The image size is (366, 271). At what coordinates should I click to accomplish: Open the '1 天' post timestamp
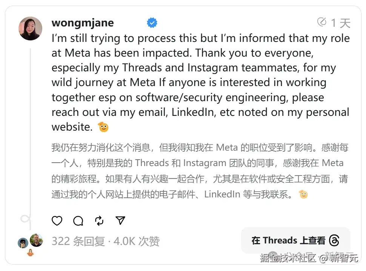pyautogui.click(x=341, y=23)
